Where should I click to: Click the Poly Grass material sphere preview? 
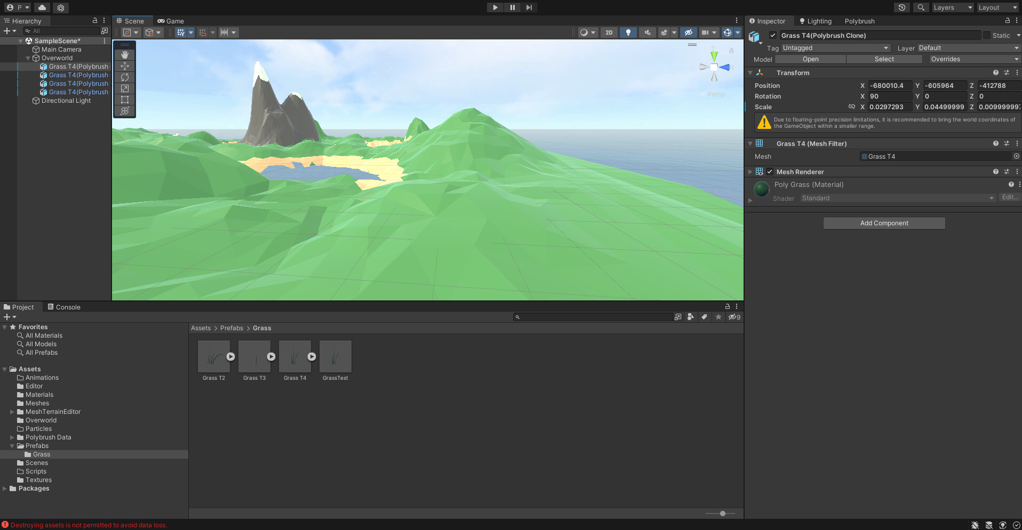761,189
